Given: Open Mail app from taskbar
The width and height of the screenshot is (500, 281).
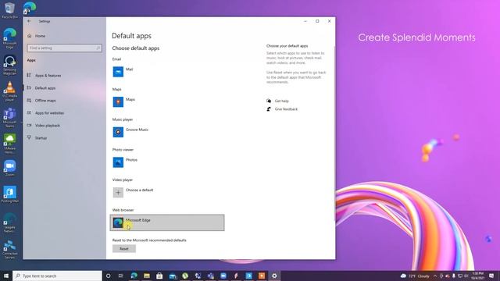Looking at the screenshot, I should click(173, 276).
